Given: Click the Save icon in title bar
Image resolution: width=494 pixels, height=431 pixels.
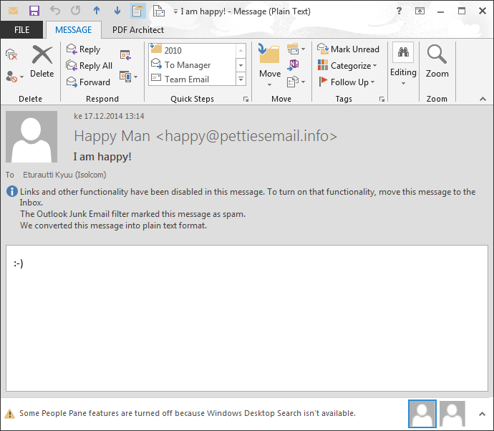Looking at the screenshot, I should [x=34, y=11].
